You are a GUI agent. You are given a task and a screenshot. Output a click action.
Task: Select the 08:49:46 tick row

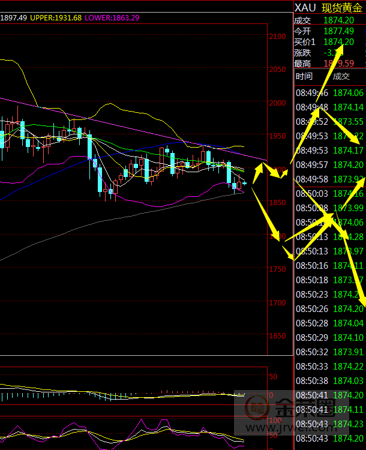click(x=329, y=93)
